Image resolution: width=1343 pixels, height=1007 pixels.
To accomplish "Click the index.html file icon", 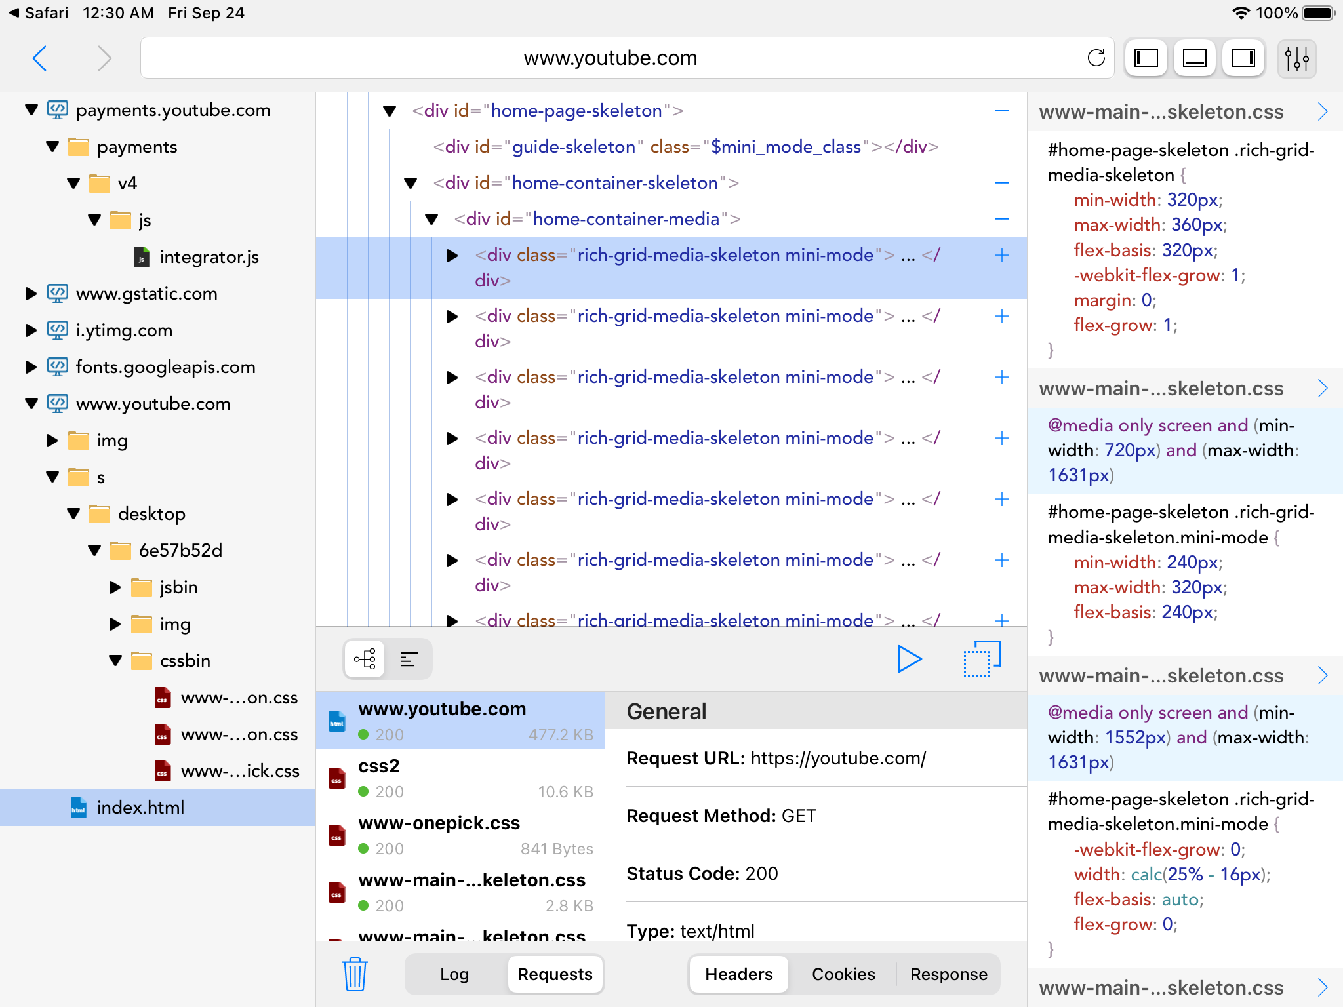I will pos(79,808).
